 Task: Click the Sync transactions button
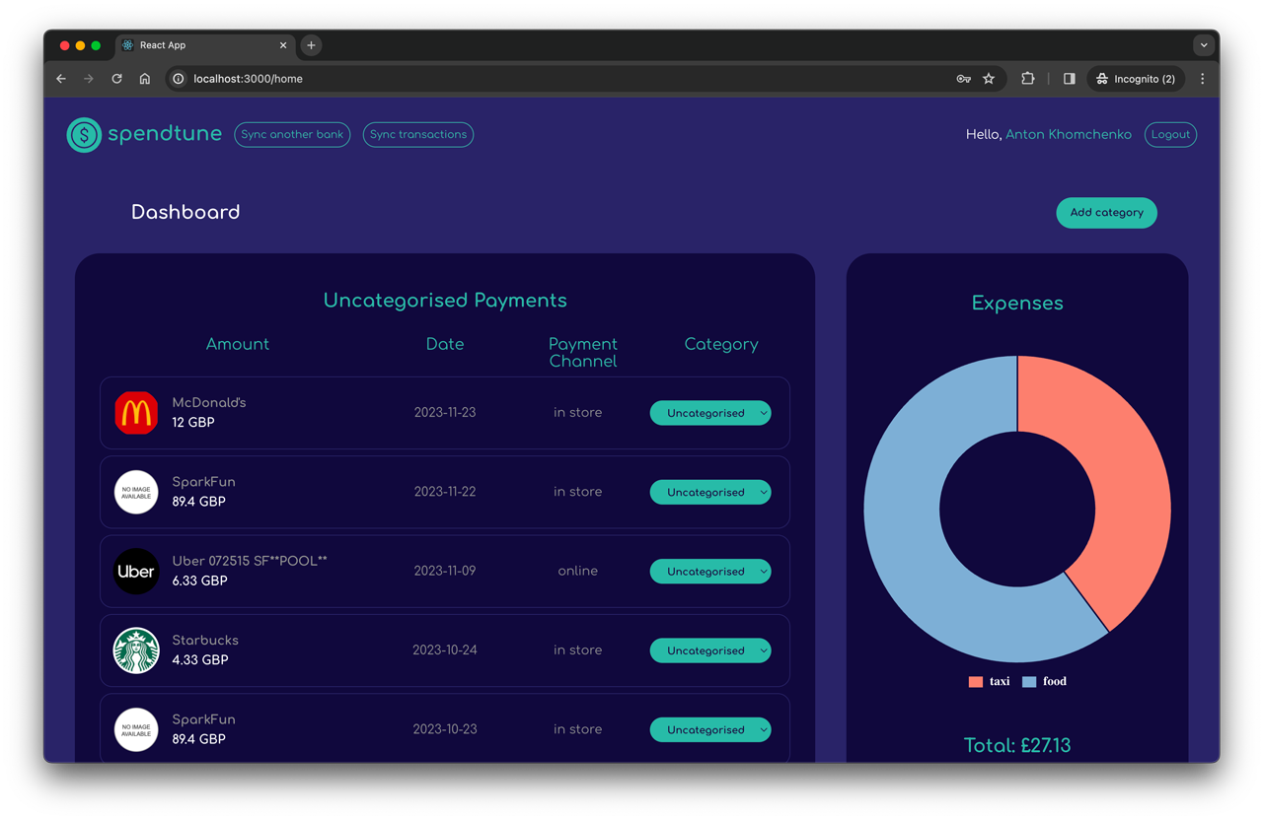418,135
